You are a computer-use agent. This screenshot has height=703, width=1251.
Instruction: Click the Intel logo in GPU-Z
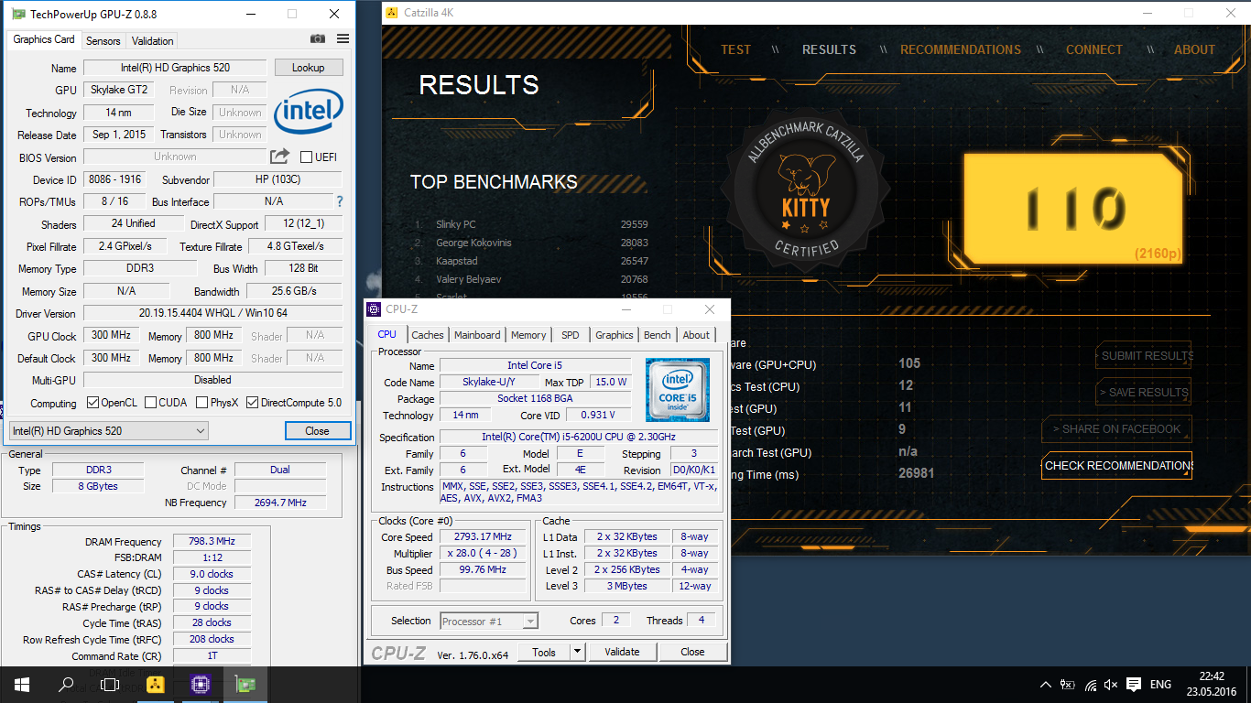(x=309, y=111)
